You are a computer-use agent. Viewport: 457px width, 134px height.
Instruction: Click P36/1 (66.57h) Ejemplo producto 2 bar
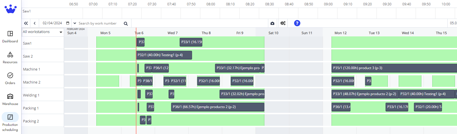pyautogui.click(x=217, y=107)
